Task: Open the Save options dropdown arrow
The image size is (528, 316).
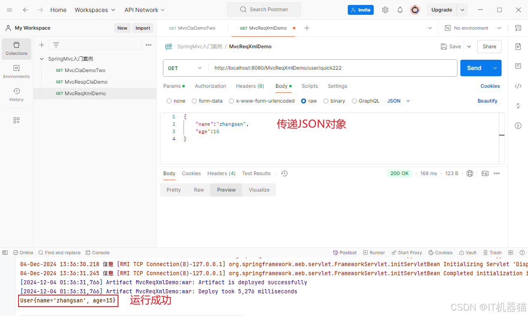Action: coord(469,47)
